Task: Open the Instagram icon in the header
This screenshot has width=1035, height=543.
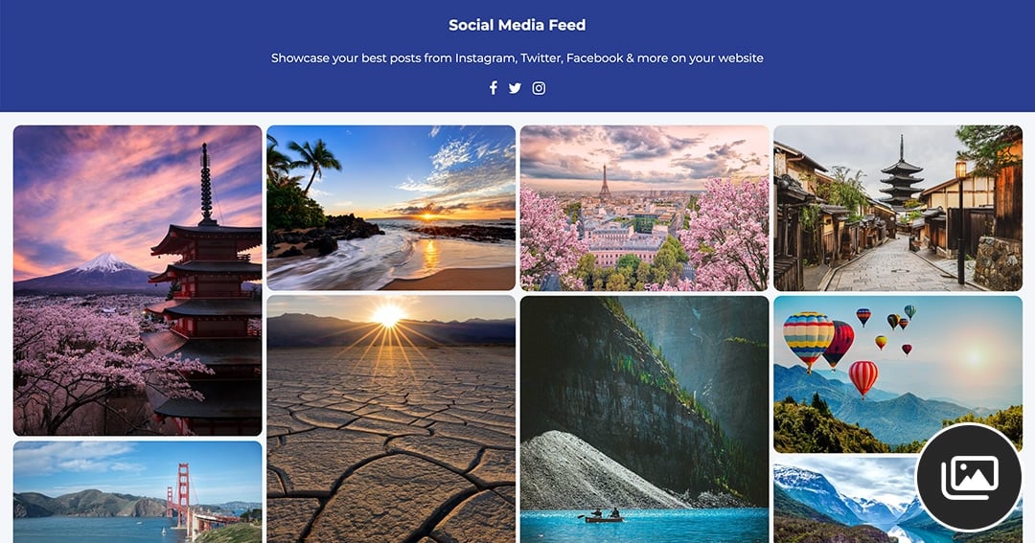Action: click(539, 88)
